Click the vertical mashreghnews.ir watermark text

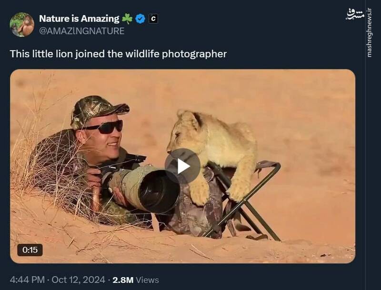(370, 32)
